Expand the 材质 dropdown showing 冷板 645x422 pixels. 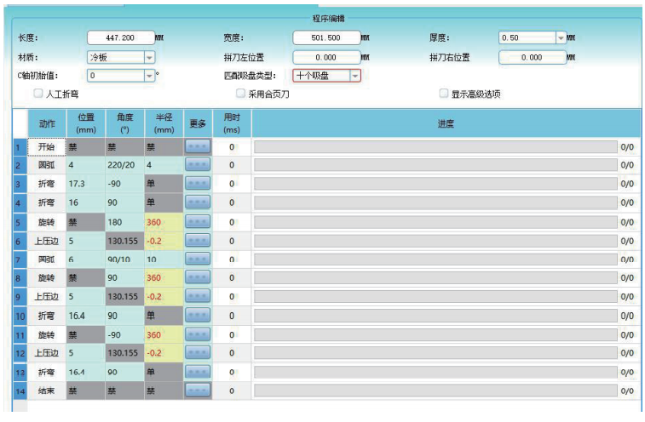click(x=149, y=57)
